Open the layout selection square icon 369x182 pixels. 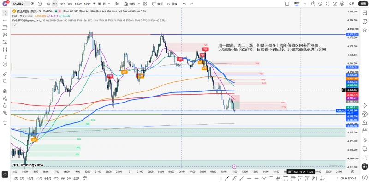(x=287, y=4)
